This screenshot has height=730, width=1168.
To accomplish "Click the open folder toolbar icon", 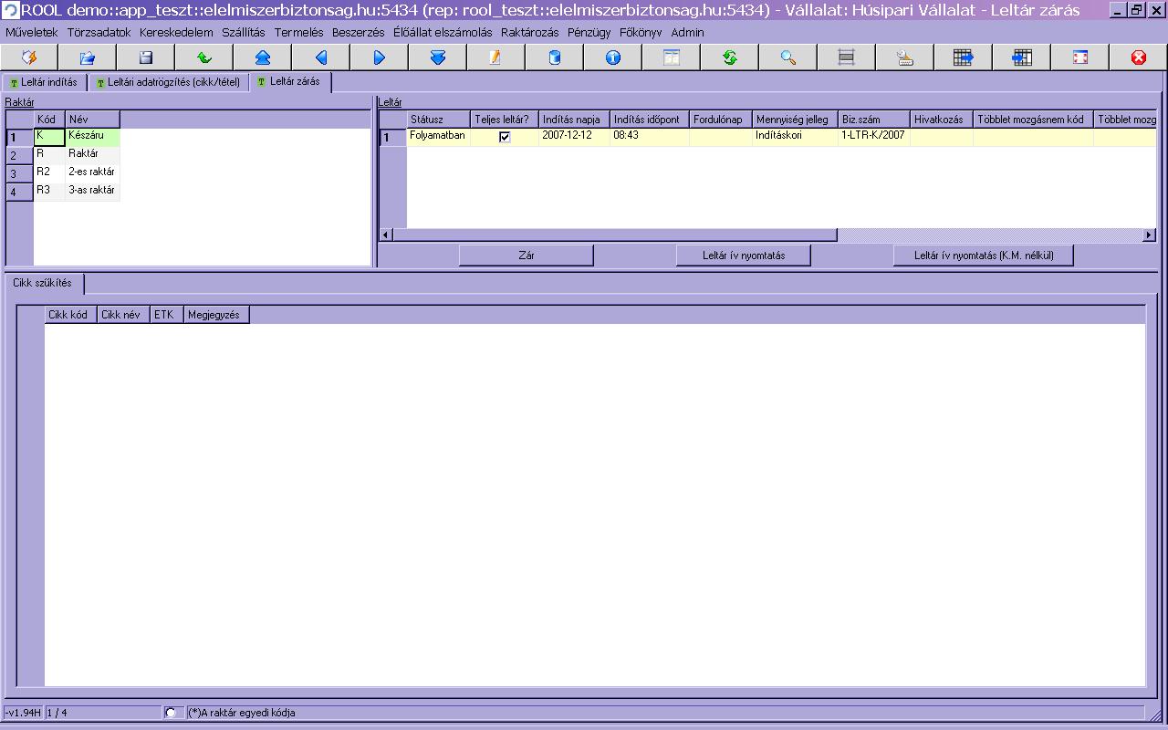I will click(88, 57).
